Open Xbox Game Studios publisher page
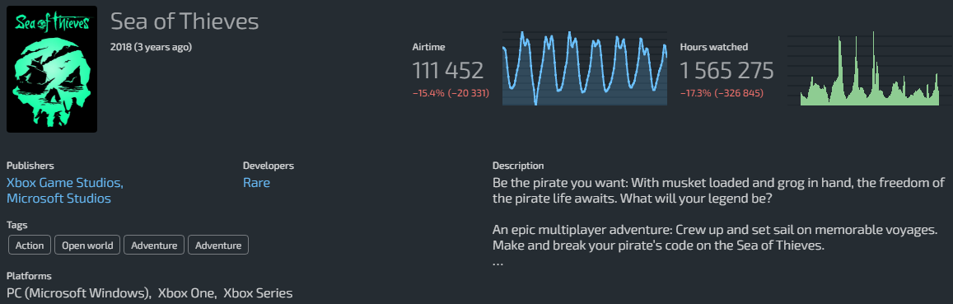Screen dimensions: 953x304 pos(65,182)
